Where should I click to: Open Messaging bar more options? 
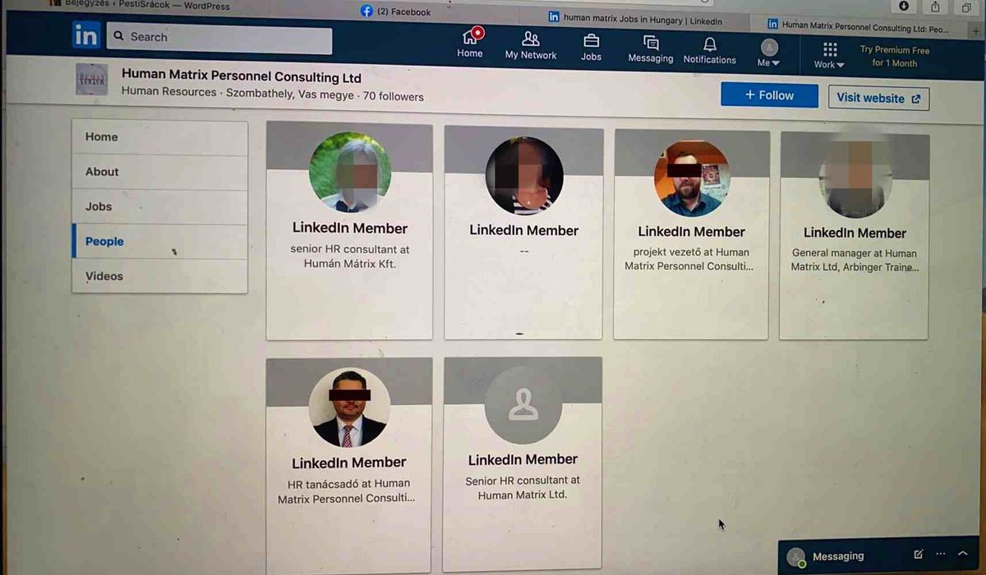coord(941,554)
